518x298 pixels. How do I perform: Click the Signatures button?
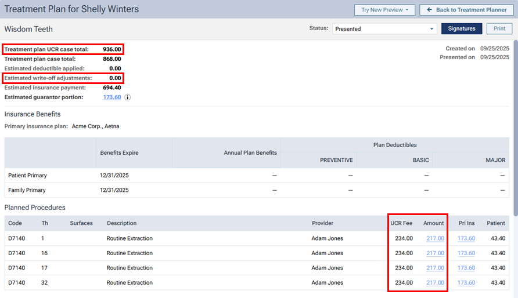[x=462, y=28]
